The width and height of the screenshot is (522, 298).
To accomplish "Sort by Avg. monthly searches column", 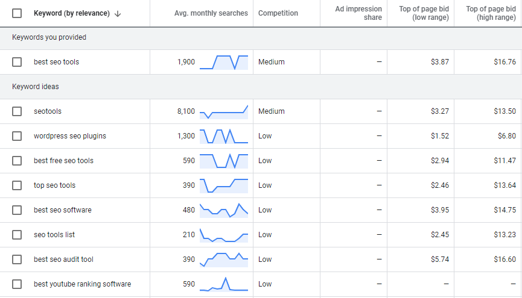I will (211, 13).
